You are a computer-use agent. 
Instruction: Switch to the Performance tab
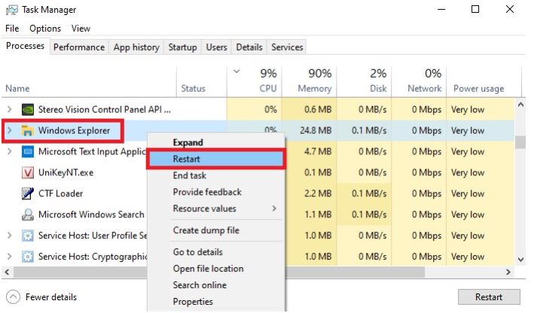coord(79,47)
